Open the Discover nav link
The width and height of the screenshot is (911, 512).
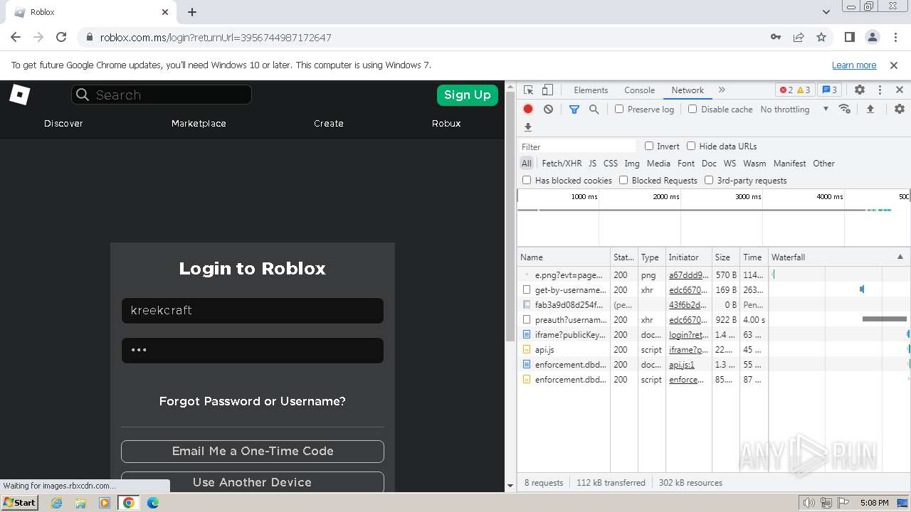click(63, 123)
